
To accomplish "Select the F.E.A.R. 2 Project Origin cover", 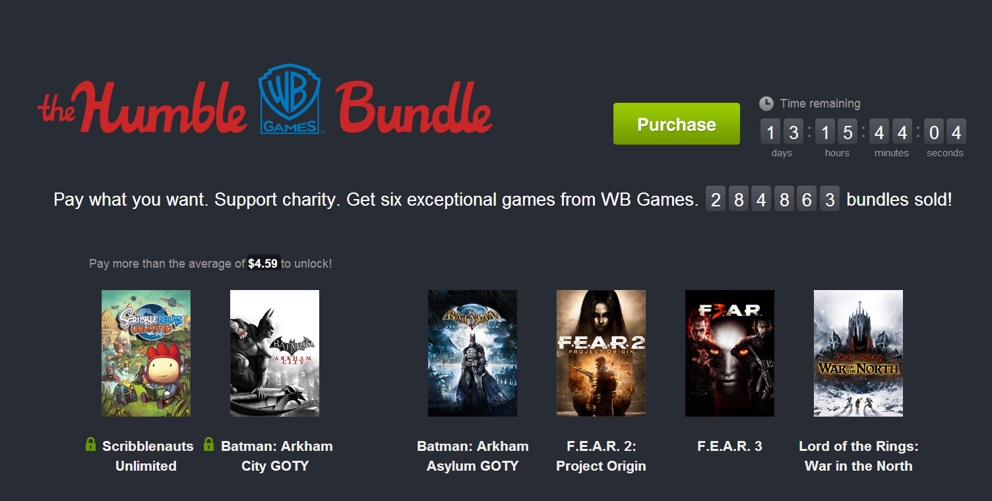I will [601, 353].
